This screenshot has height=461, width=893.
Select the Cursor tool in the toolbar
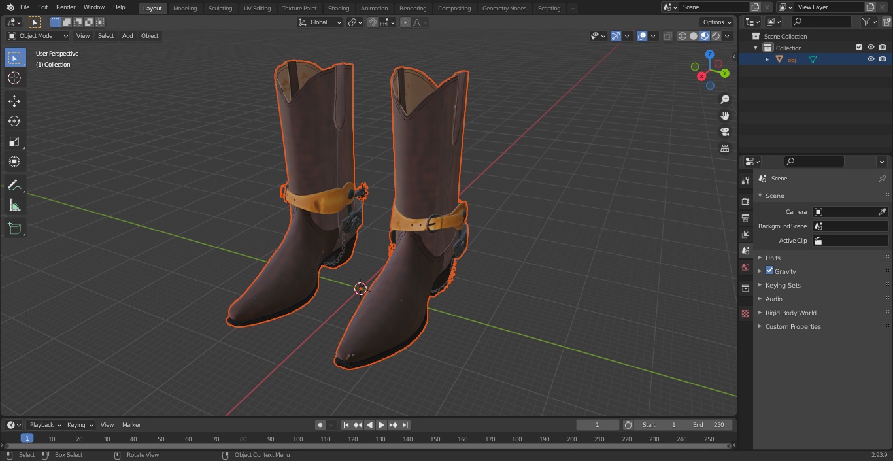(x=14, y=78)
